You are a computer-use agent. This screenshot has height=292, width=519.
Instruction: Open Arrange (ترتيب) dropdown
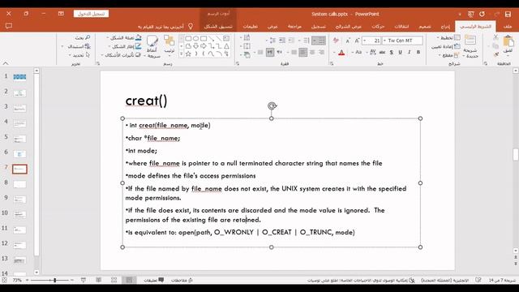click(169, 45)
